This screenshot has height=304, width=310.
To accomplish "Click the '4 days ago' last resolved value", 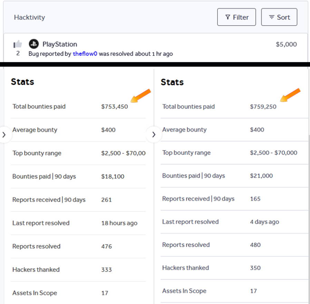I will click(x=264, y=222).
